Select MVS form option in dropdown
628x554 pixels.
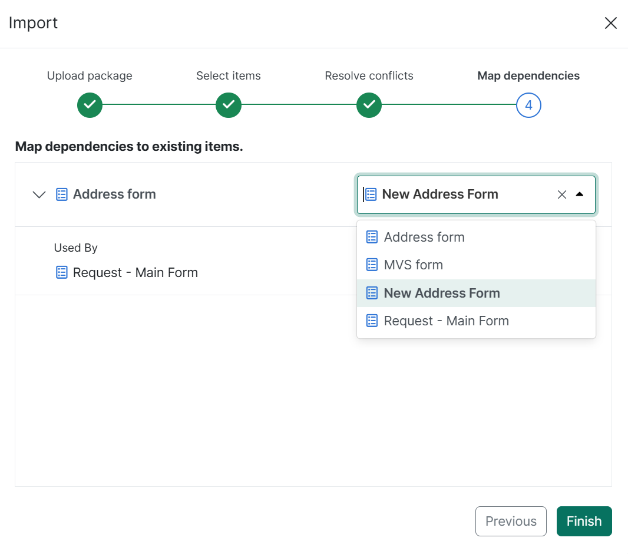click(414, 265)
